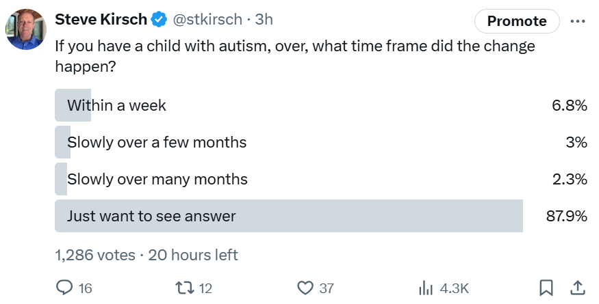Viewport: 599px width, 304px height.
Task: Click the blue verified badge
Action: tap(158, 20)
